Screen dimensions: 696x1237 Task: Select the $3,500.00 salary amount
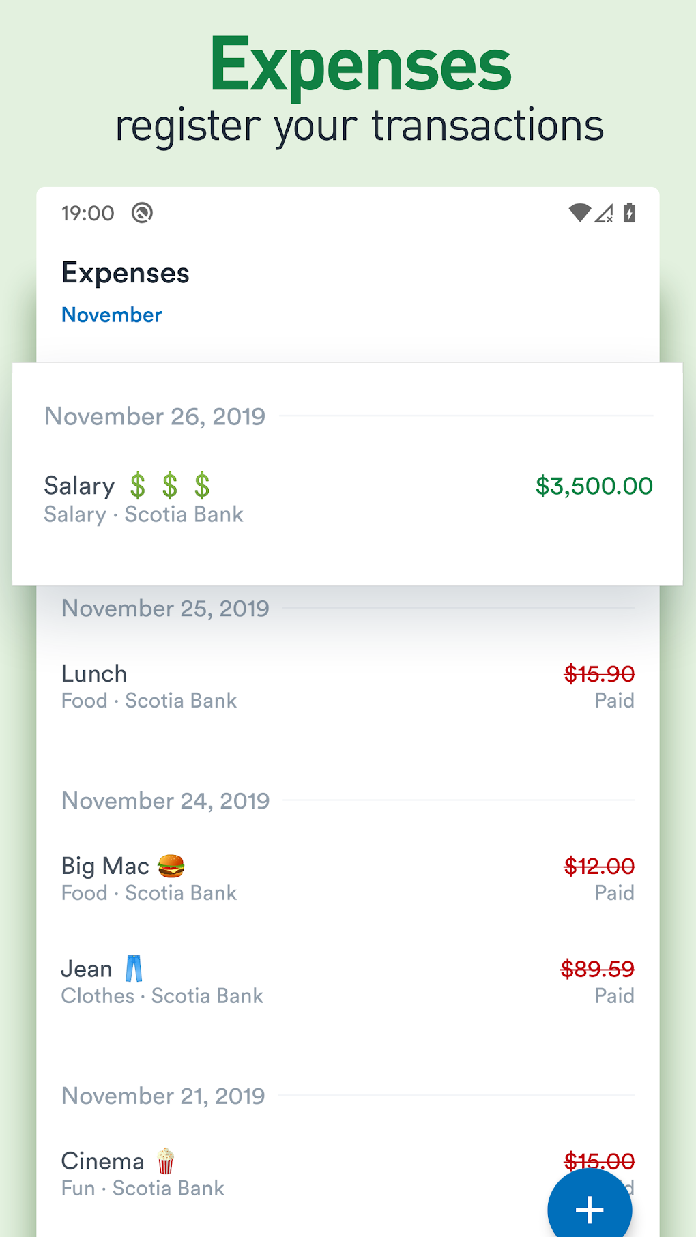pyautogui.click(x=594, y=486)
